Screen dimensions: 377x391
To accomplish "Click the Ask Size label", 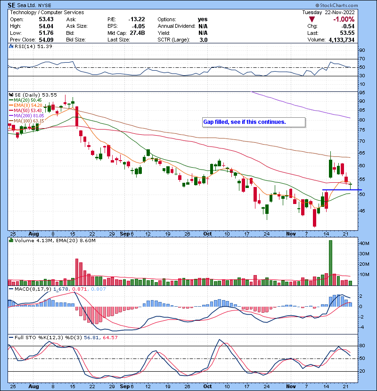I will tap(77, 26).
